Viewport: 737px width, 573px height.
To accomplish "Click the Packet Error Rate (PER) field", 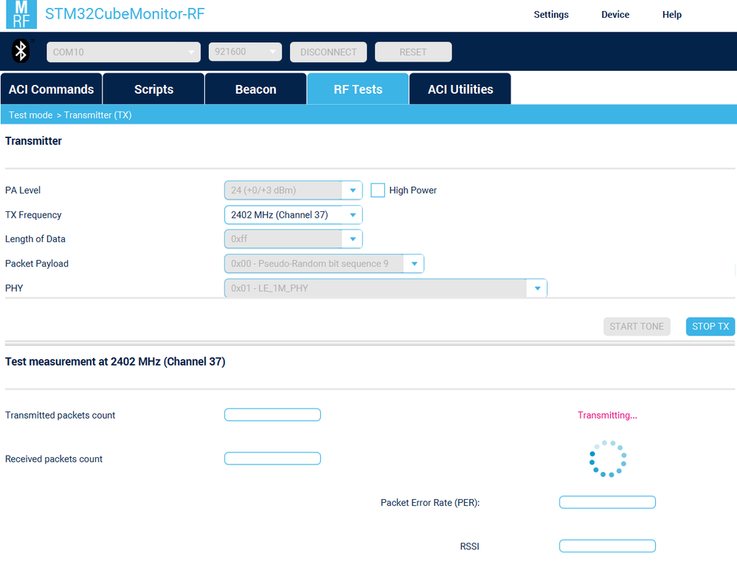I will coord(607,502).
